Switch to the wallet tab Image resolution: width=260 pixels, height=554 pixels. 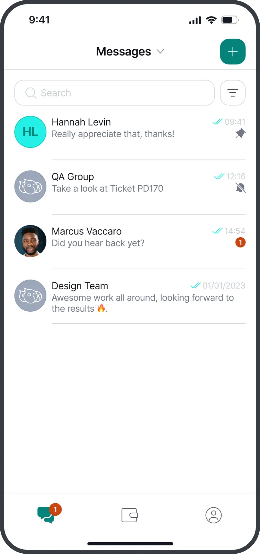130,515
